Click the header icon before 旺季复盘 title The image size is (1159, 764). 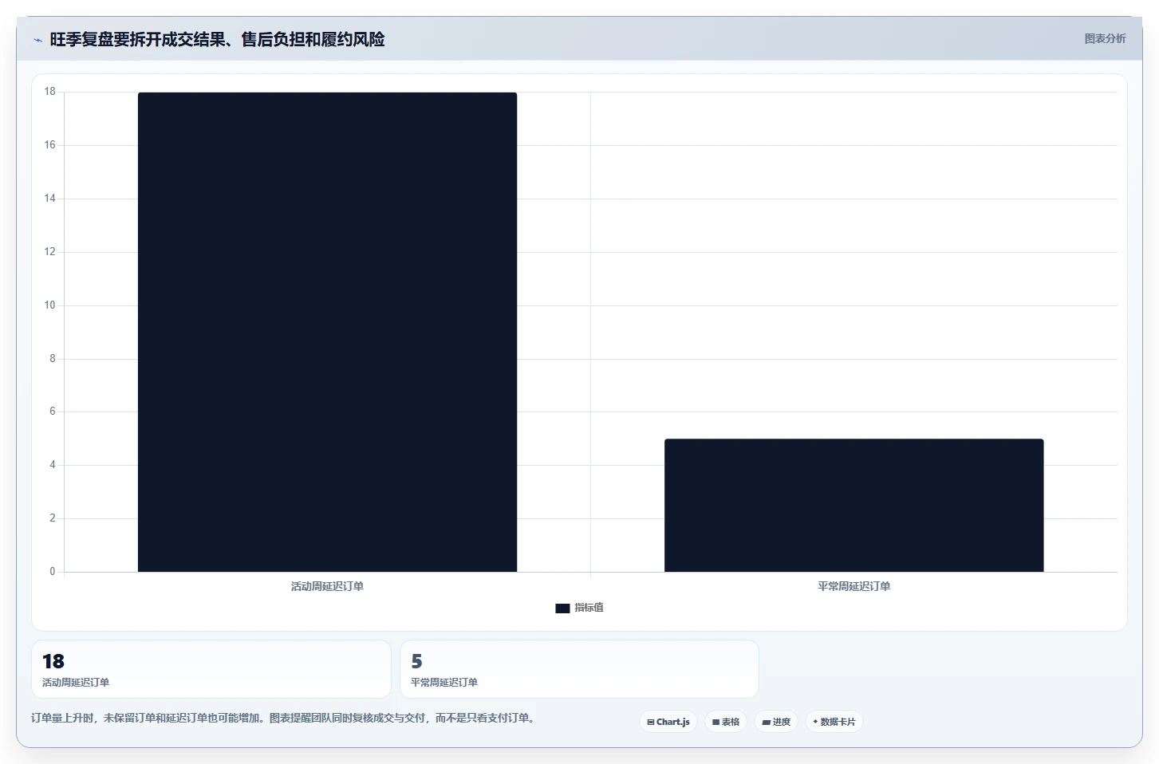pyautogui.click(x=37, y=40)
